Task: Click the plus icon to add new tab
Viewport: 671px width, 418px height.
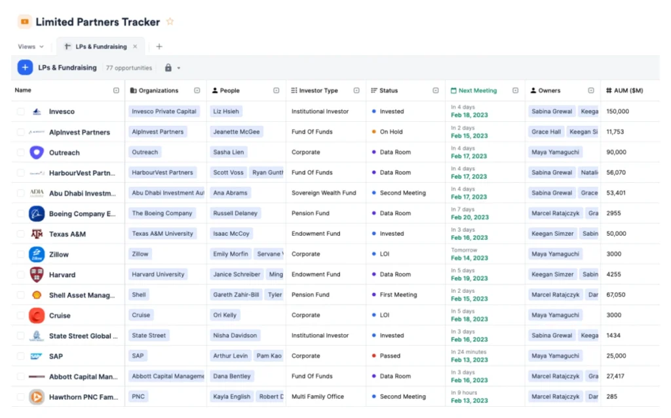Action: pyautogui.click(x=159, y=47)
